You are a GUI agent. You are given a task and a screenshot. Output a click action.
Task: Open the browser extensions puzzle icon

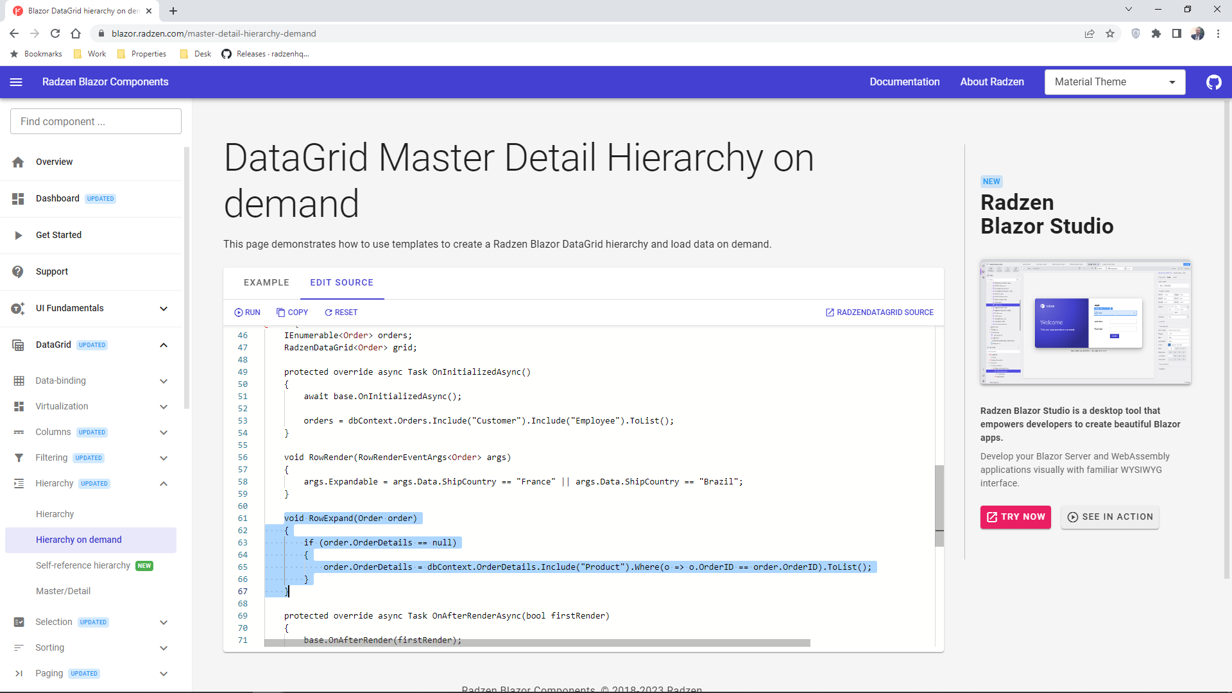pos(1156,33)
